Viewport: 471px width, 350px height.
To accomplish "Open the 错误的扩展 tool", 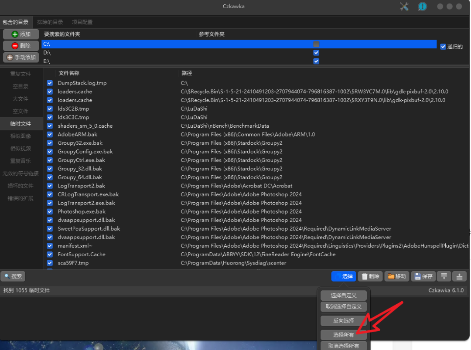I will point(20,198).
